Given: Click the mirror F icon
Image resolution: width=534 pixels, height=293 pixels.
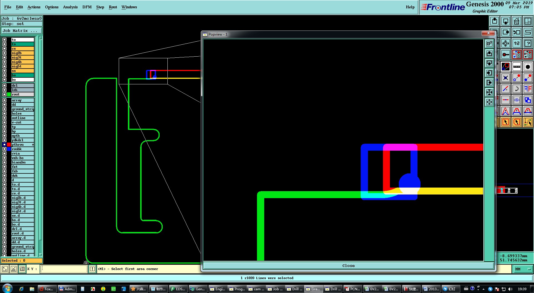Looking at the screenshot, I should tap(528, 89).
